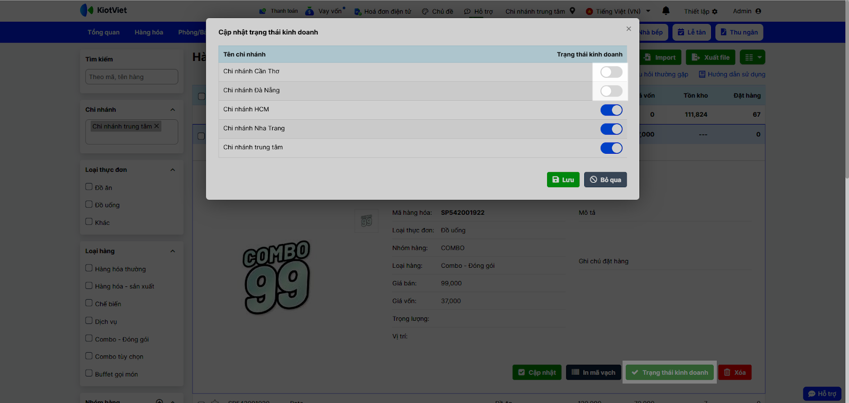Check the Combo tùy chọn checkbox
This screenshot has width=849, height=403.
(89, 356)
